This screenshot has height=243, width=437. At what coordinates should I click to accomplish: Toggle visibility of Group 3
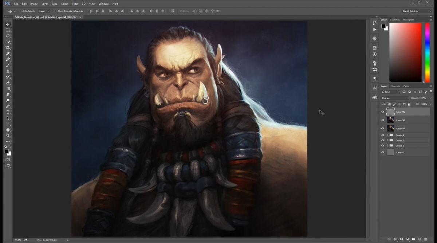(382, 140)
